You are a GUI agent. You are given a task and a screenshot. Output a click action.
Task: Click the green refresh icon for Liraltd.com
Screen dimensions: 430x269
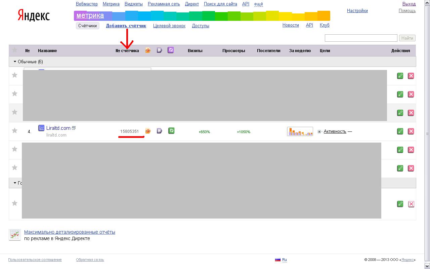tap(171, 131)
